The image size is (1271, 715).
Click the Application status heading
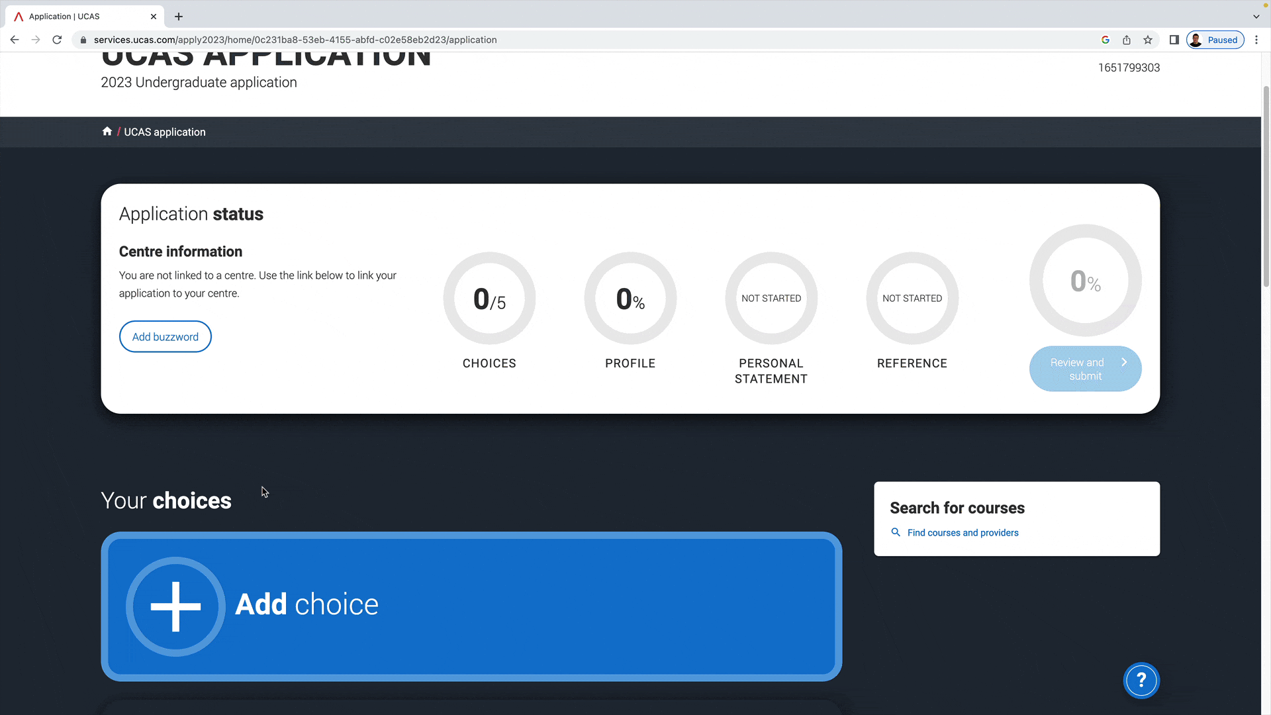point(191,214)
